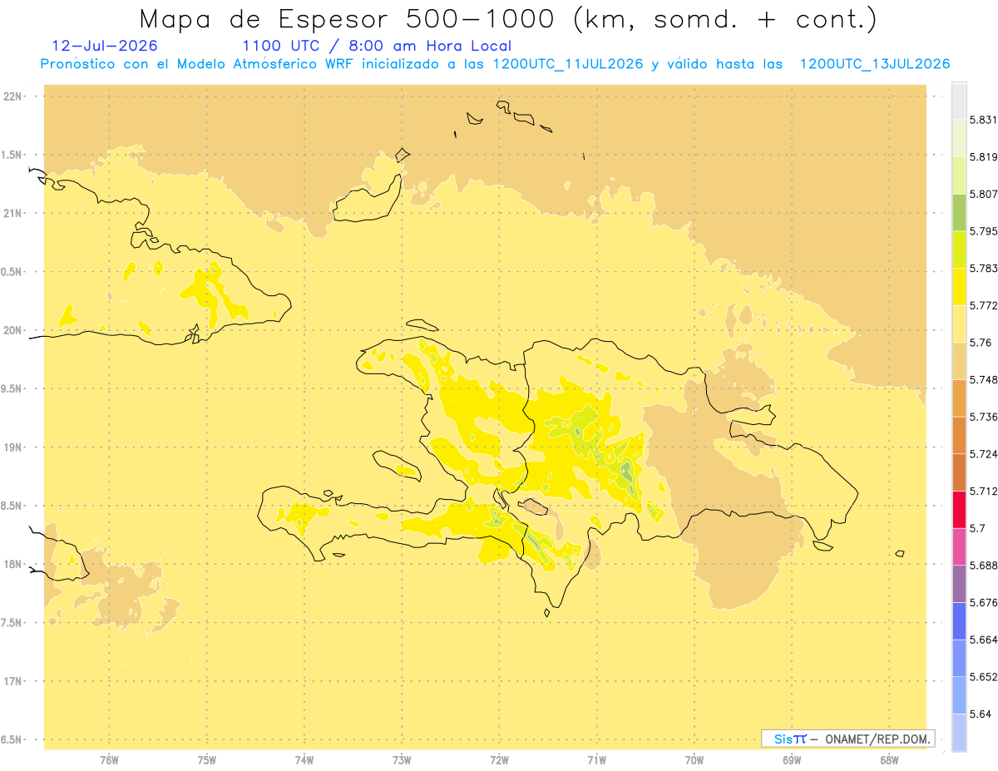Click the legend value '5.783'

point(984,269)
